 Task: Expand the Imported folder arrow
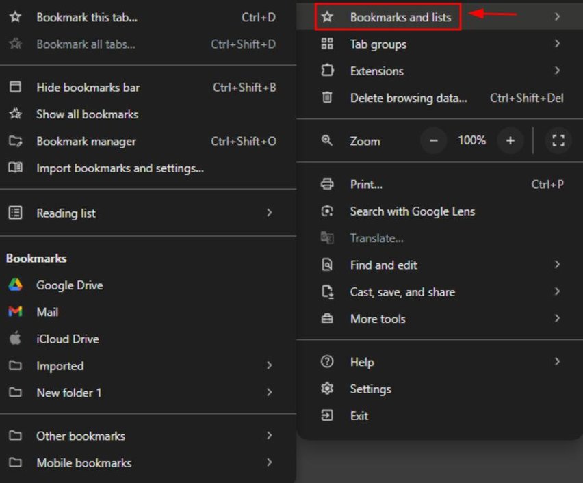coord(270,365)
